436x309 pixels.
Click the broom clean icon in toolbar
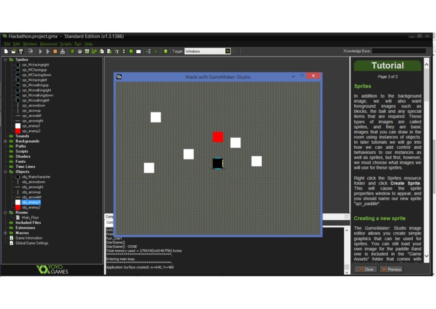pyautogui.click(x=63, y=51)
